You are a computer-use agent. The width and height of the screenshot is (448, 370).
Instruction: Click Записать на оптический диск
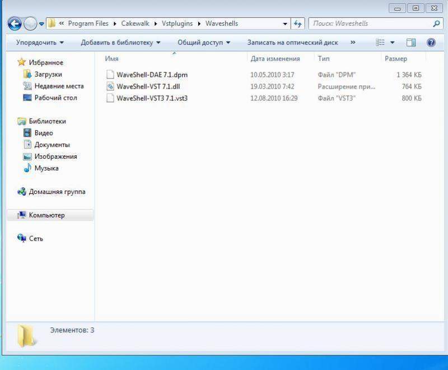pyautogui.click(x=292, y=43)
